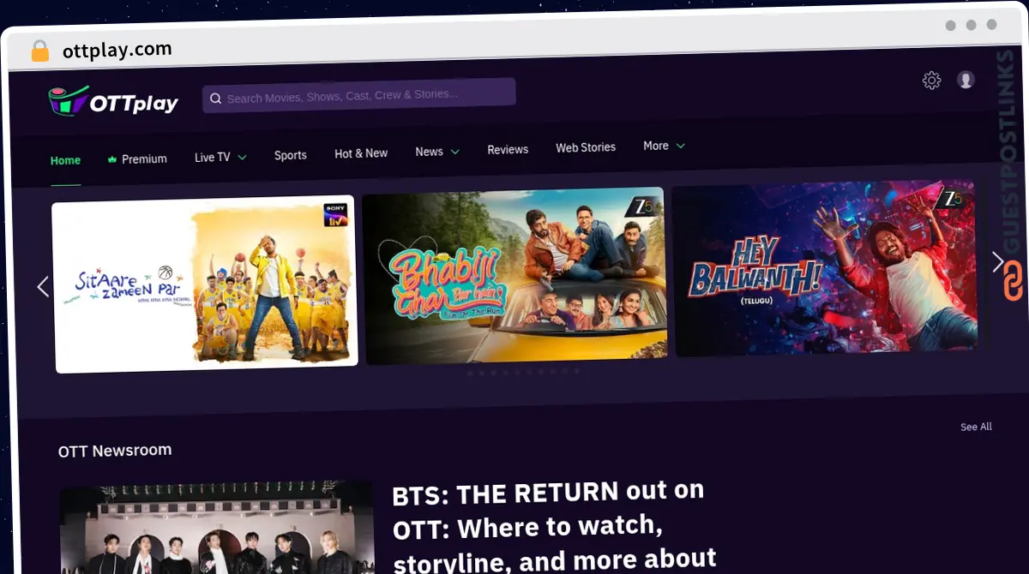Open Web Stories page
Screen dimensions: 1029x574
pyautogui.click(x=586, y=147)
